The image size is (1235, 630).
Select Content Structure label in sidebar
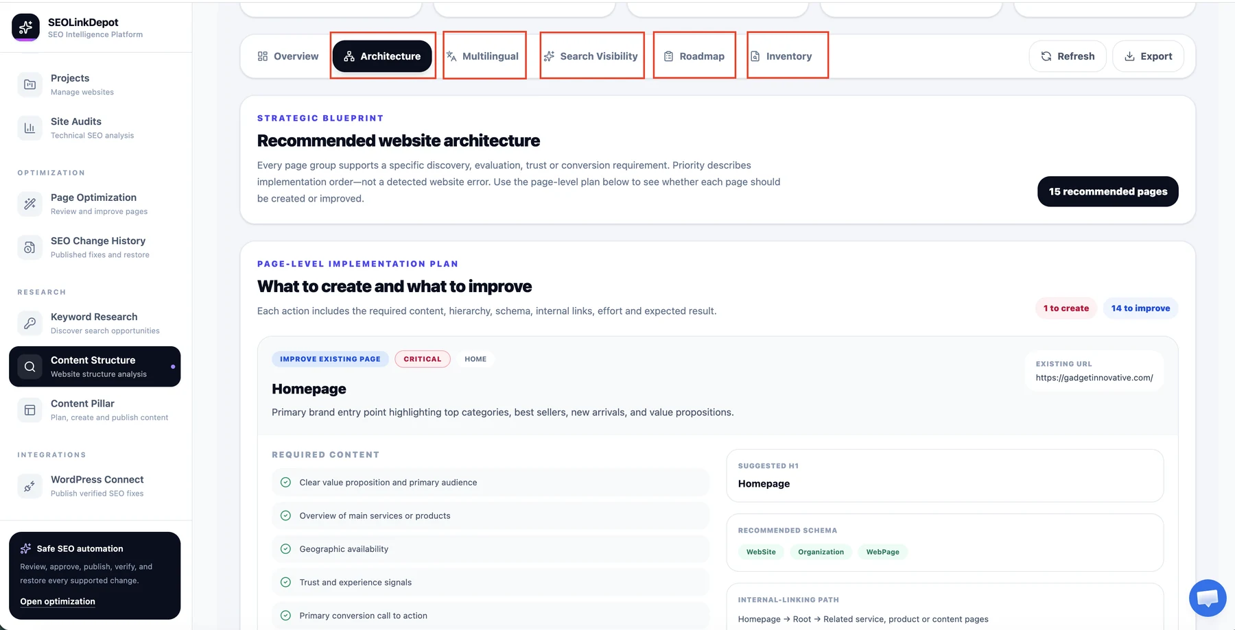[x=93, y=360]
